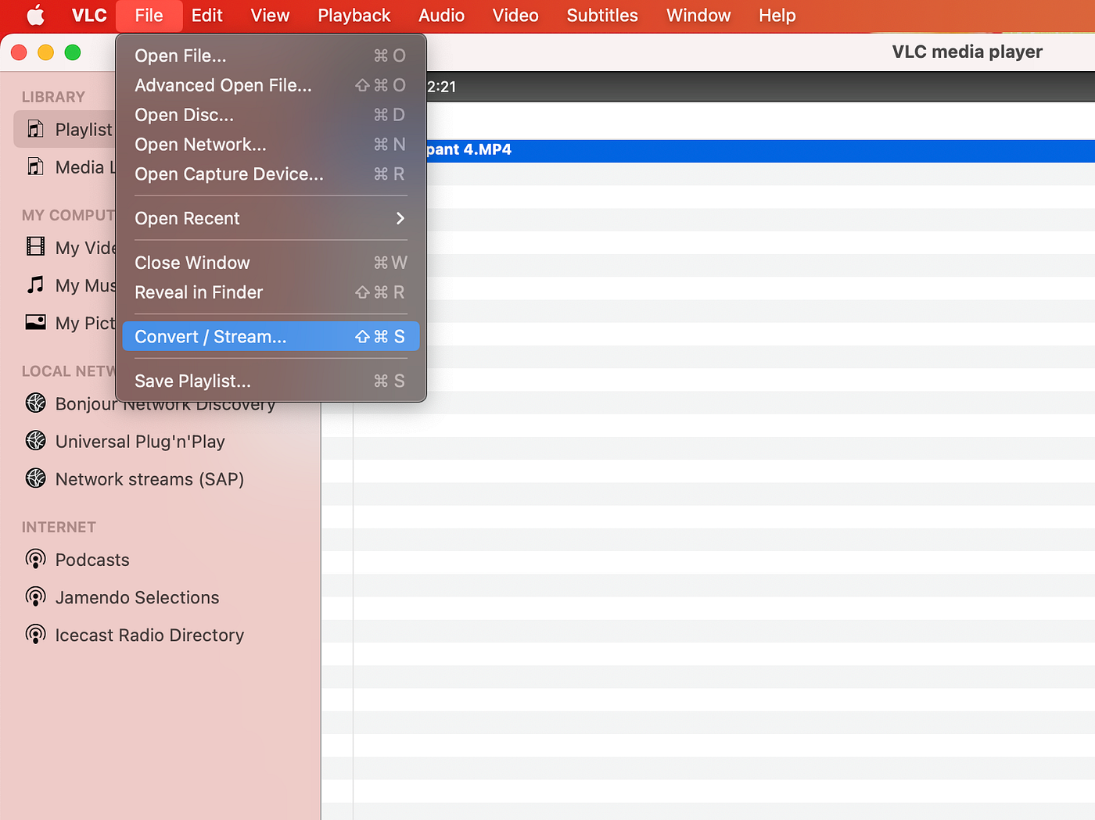Click the Bonjour Network Discovery globe icon
This screenshot has width=1095, height=820.
point(36,403)
